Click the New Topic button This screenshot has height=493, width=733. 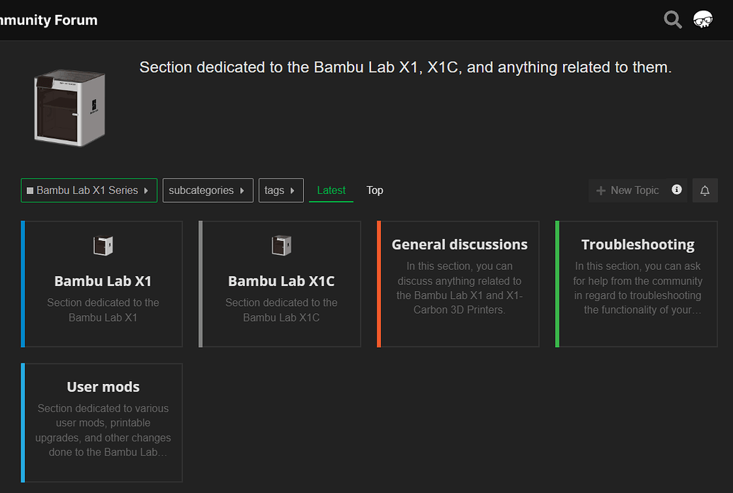point(627,191)
